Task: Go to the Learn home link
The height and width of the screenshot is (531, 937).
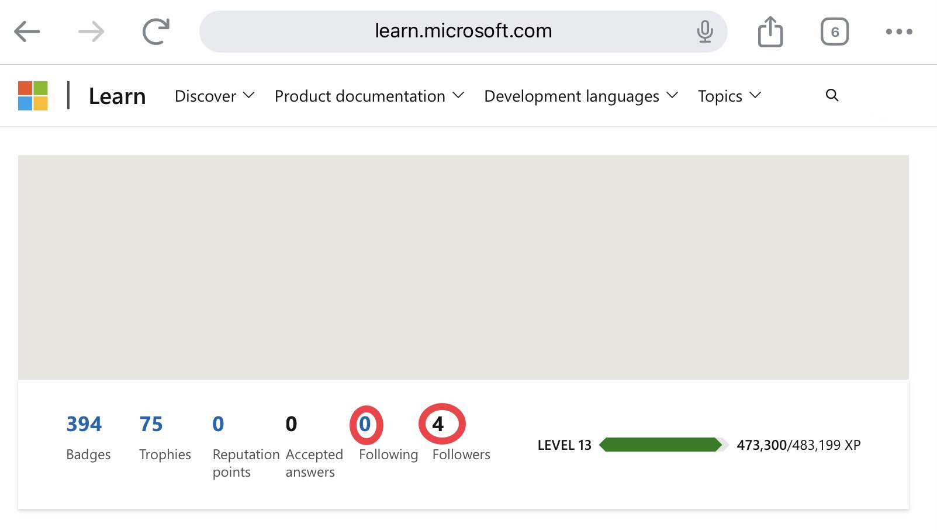Action: coord(117,96)
